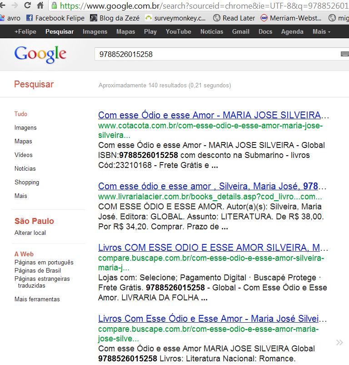The height and width of the screenshot is (365, 349).
Task: Click the Google logo
Action: click(x=40, y=54)
